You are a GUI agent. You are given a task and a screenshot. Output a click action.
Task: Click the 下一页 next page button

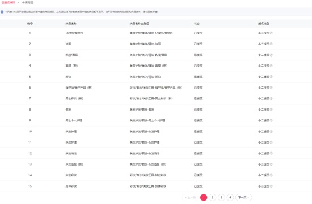coord(244,197)
